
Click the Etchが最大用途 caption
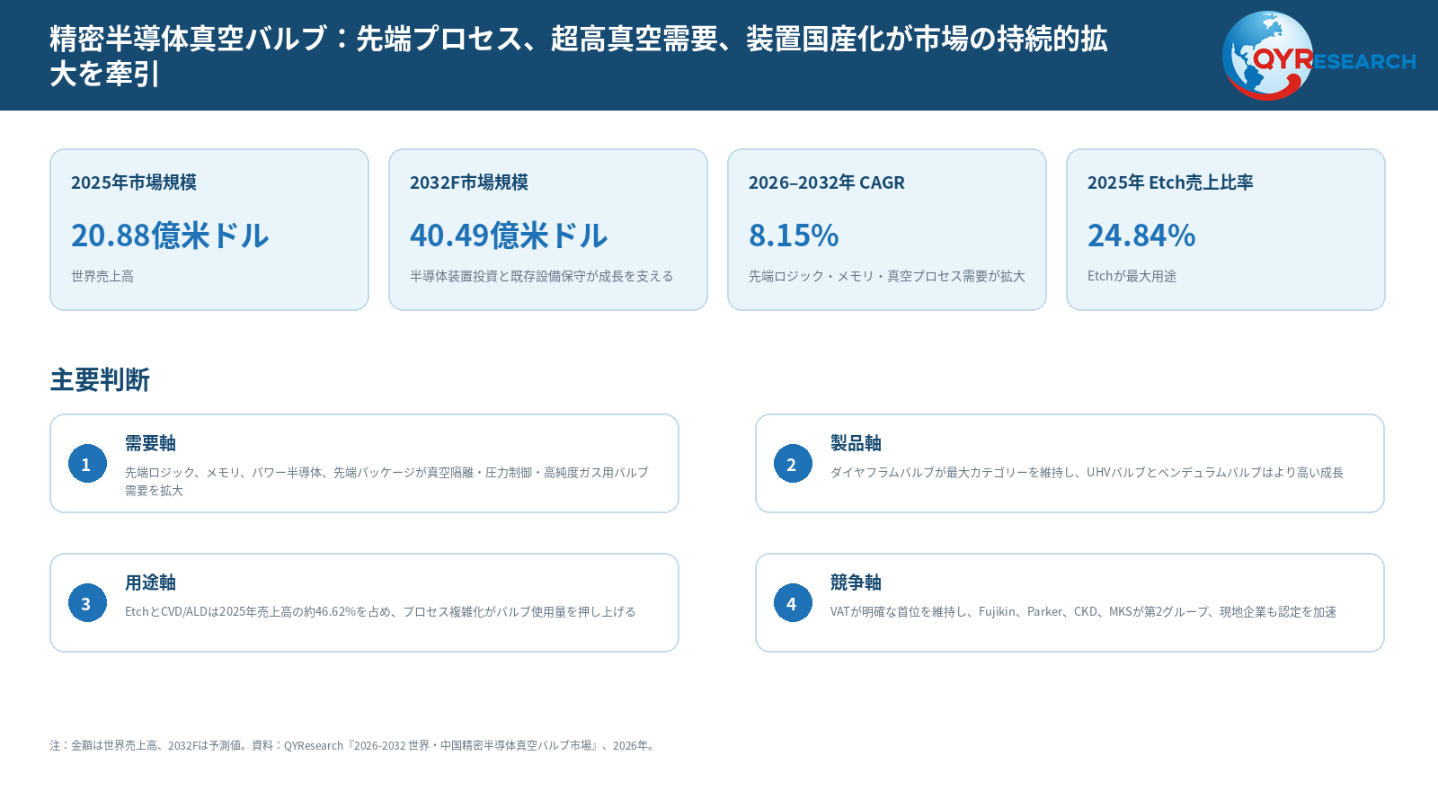[1132, 276]
